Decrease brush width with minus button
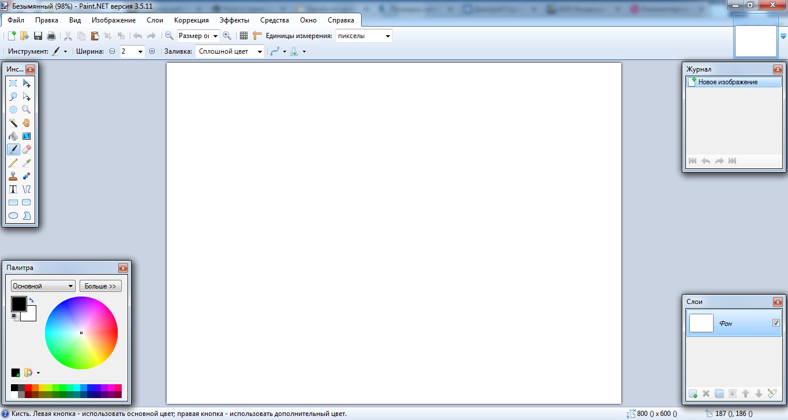This screenshot has width=788, height=420. [112, 51]
